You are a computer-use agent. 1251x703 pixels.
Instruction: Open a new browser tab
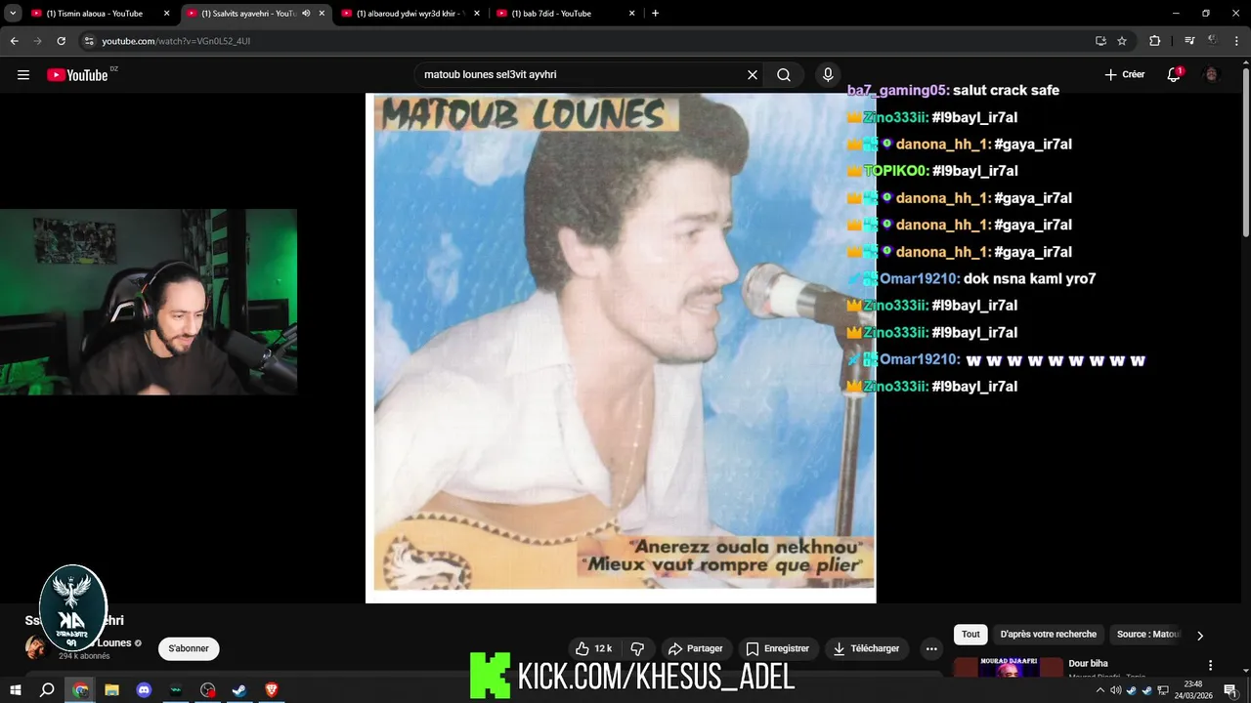pos(655,14)
